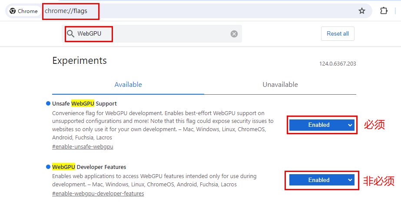This screenshot has width=401, height=205.
Task: Click the WebGPU Developer Features description text
Action: (x=154, y=180)
